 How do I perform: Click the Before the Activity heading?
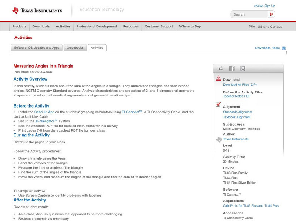pyautogui.click(x=31, y=106)
